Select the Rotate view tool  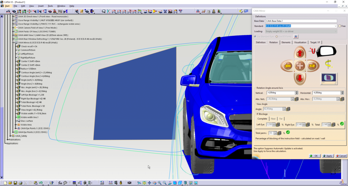[x=155, y=183]
